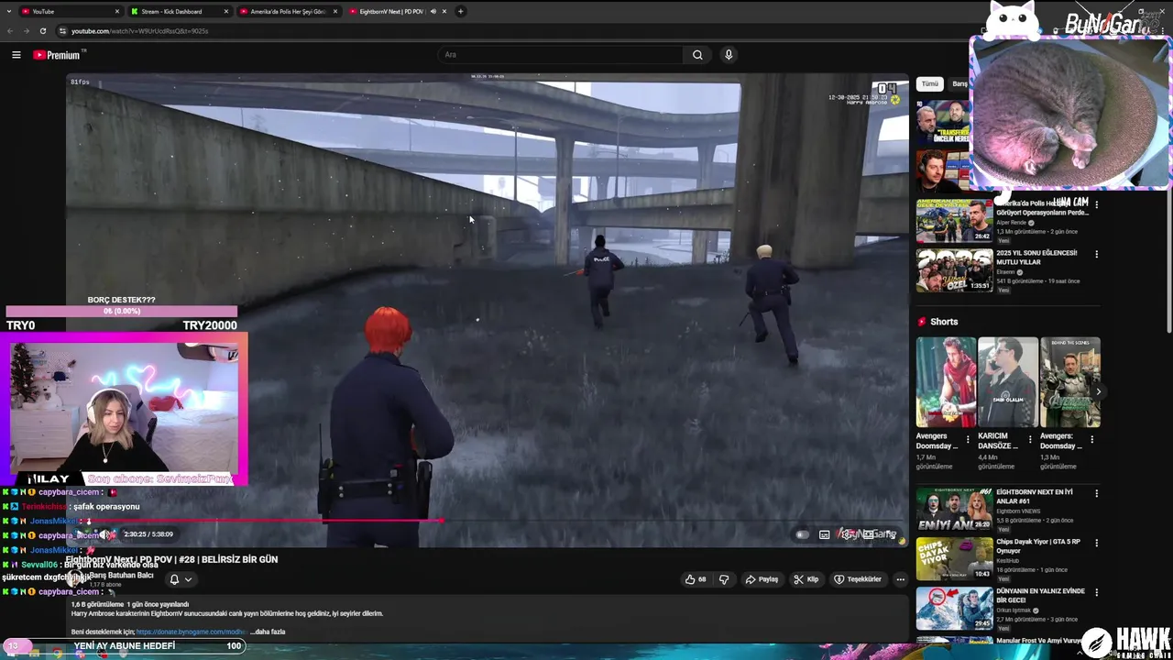Switch to Stream - Kick Dashboard tab
Image resolution: width=1173 pixels, height=660 pixels.
click(x=179, y=11)
